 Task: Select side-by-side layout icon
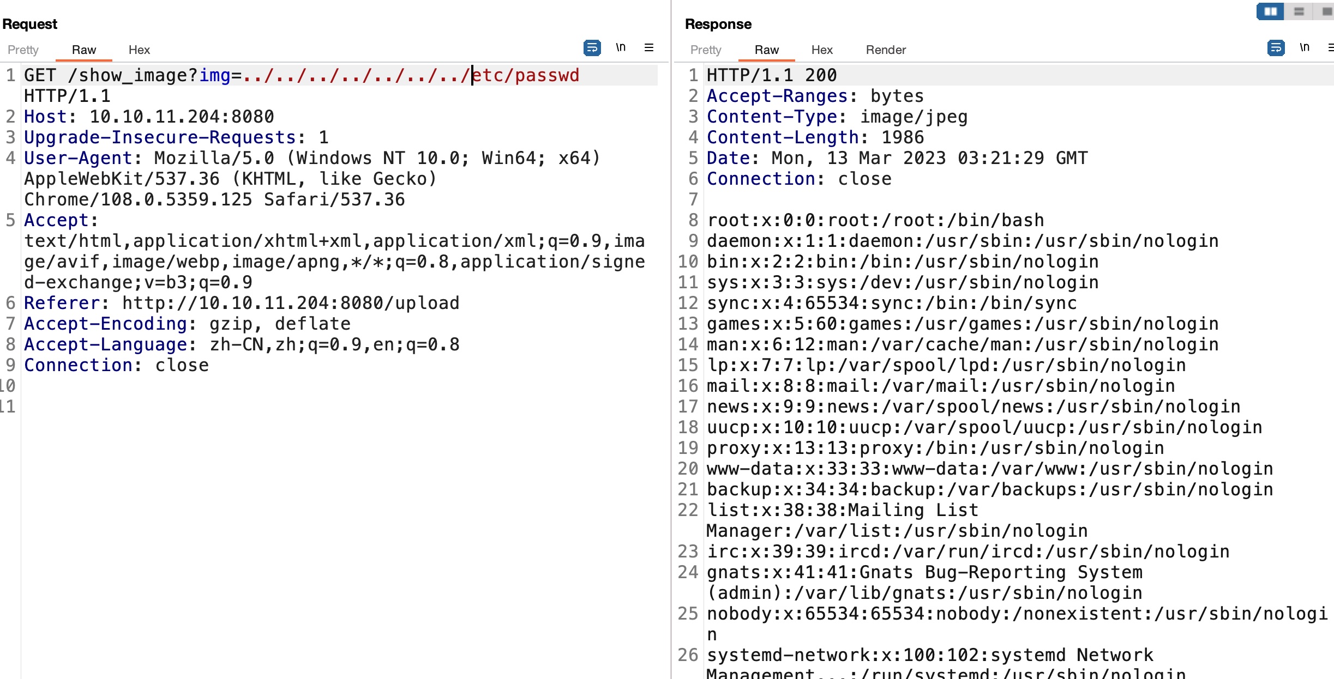[x=1270, y=11]
